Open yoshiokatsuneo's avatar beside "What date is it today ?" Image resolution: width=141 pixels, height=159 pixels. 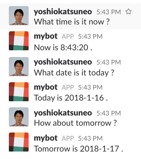[x=19, y=67]
